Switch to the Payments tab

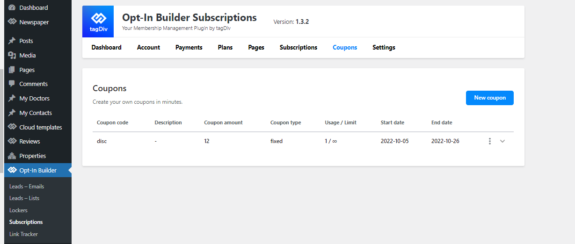point(189,47)
